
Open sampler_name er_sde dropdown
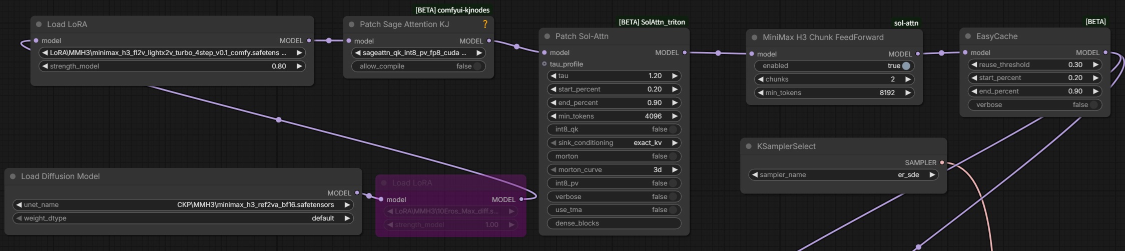coord(843,174)
